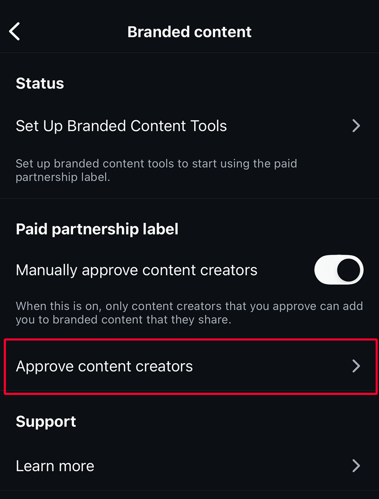The height and width of the screenshot is (499, 379).
Task: Tap the chevron under the Support heading
Action: point(356,466)
